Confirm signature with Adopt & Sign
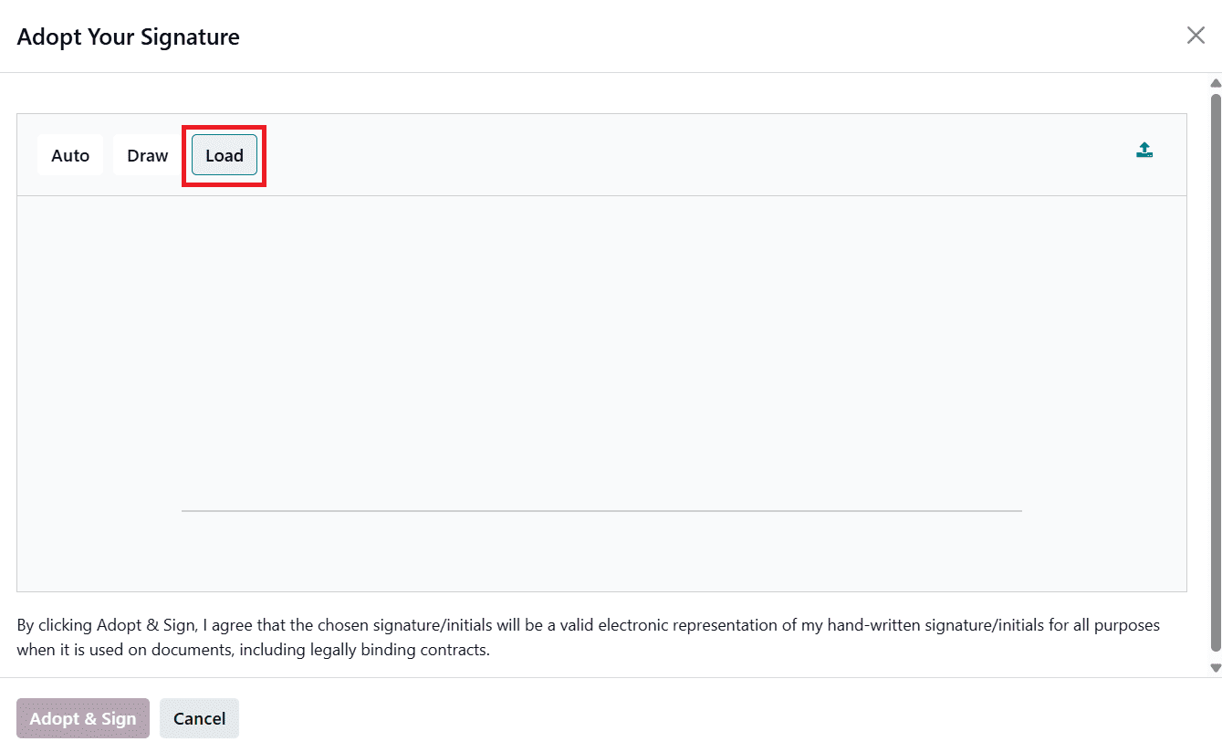1222x752 pixels. (82, 718)
